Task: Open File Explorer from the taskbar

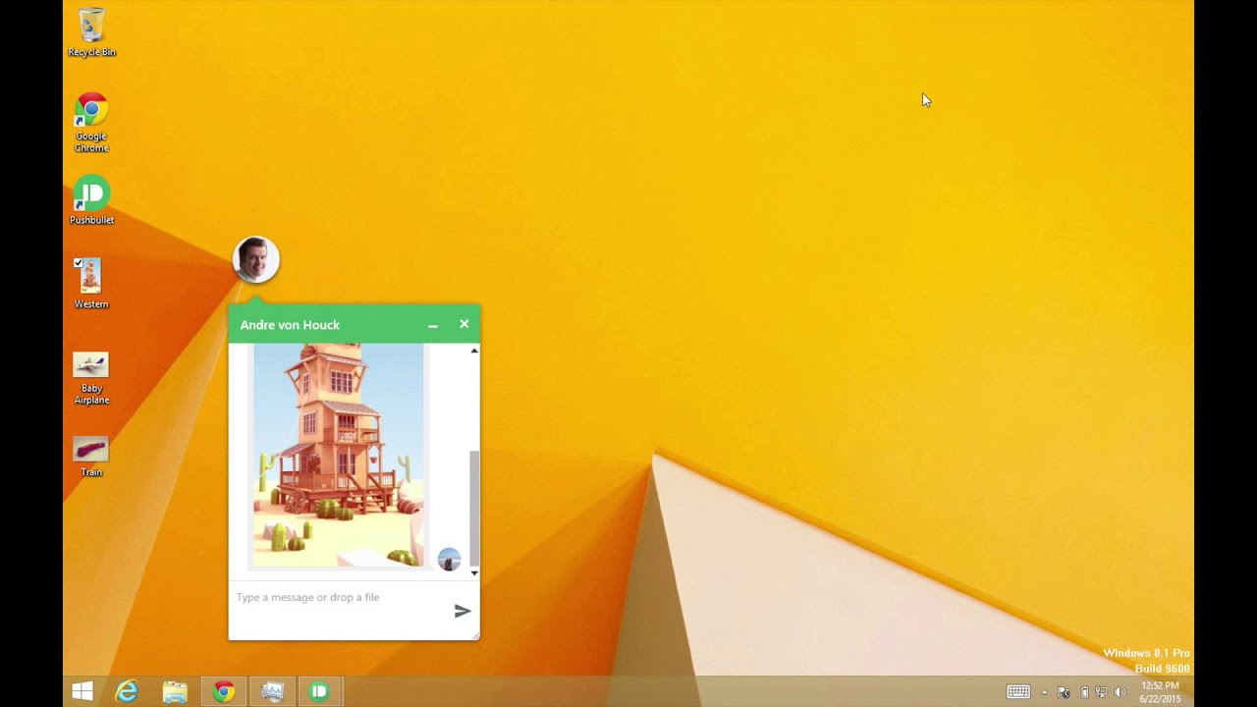Action: (175, 691)
